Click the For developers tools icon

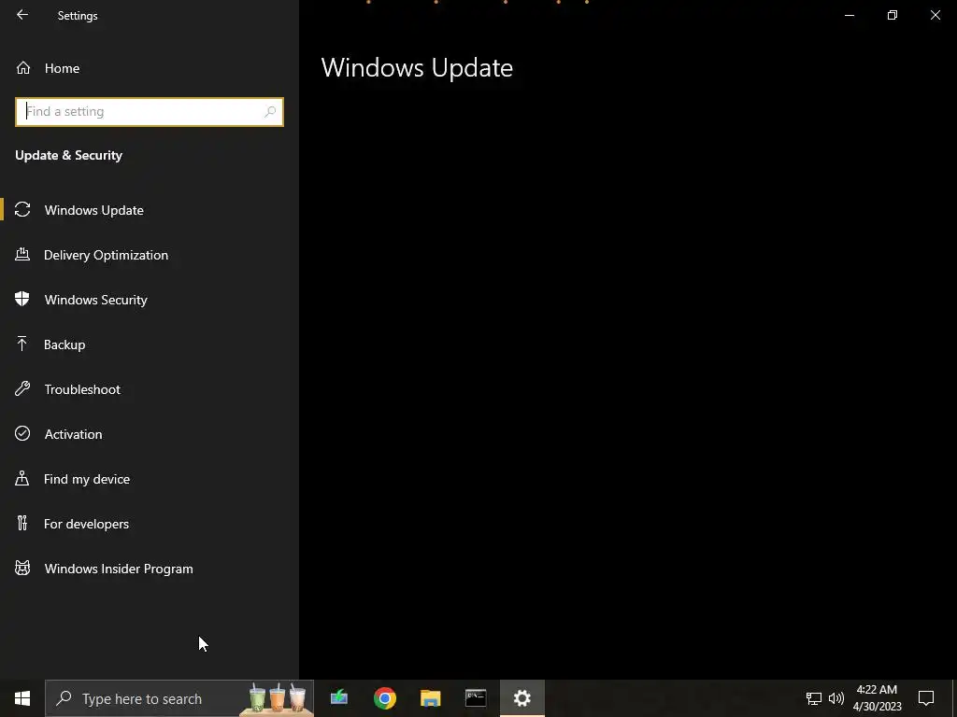[22, 523]
